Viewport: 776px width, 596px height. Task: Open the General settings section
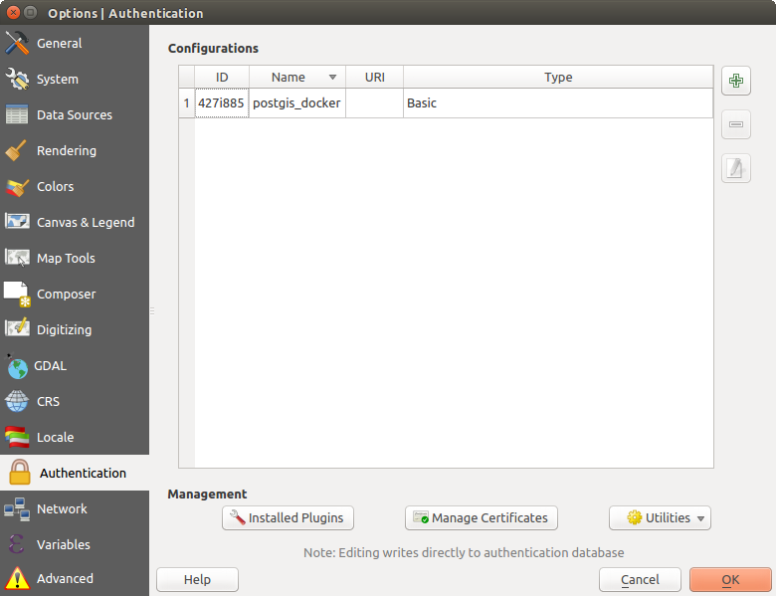(x=59, y=44)
